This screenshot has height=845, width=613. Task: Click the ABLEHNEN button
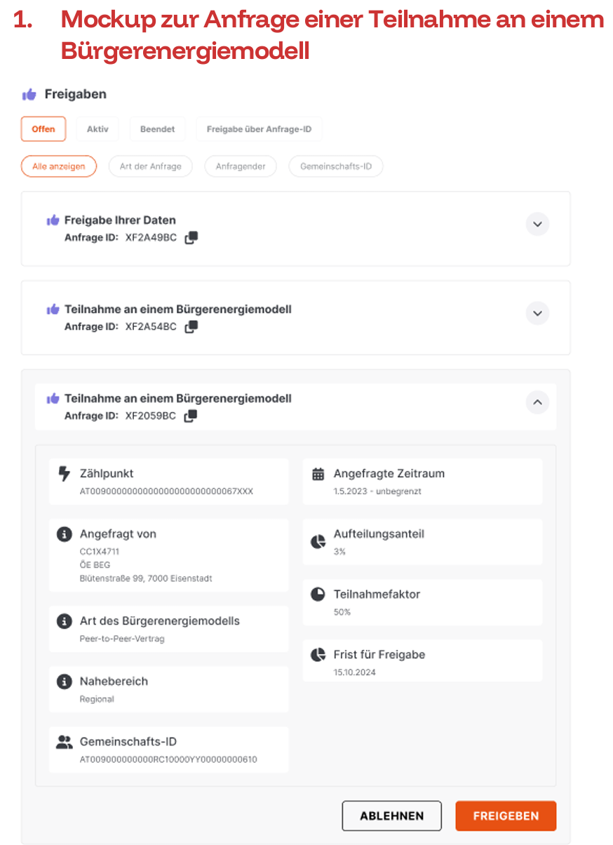point(392,816)
